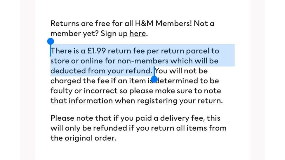Click the word 'determined' after the selection
Viewport: 285px width, 160px height.
[177, 81]
